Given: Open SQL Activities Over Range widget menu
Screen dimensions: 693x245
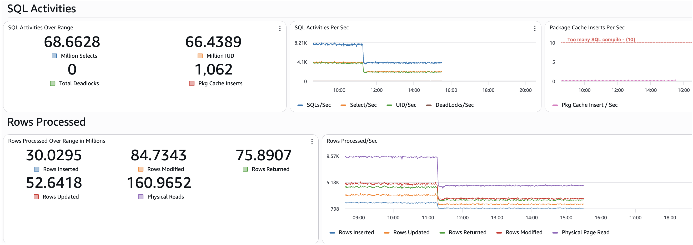Looking at the screenshot, I should [x=280, y=28].
